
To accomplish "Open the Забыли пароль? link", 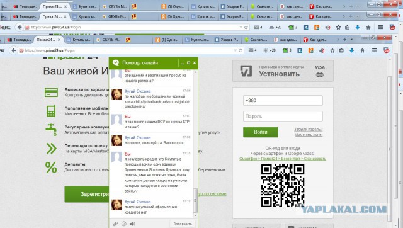I will 308,129.
